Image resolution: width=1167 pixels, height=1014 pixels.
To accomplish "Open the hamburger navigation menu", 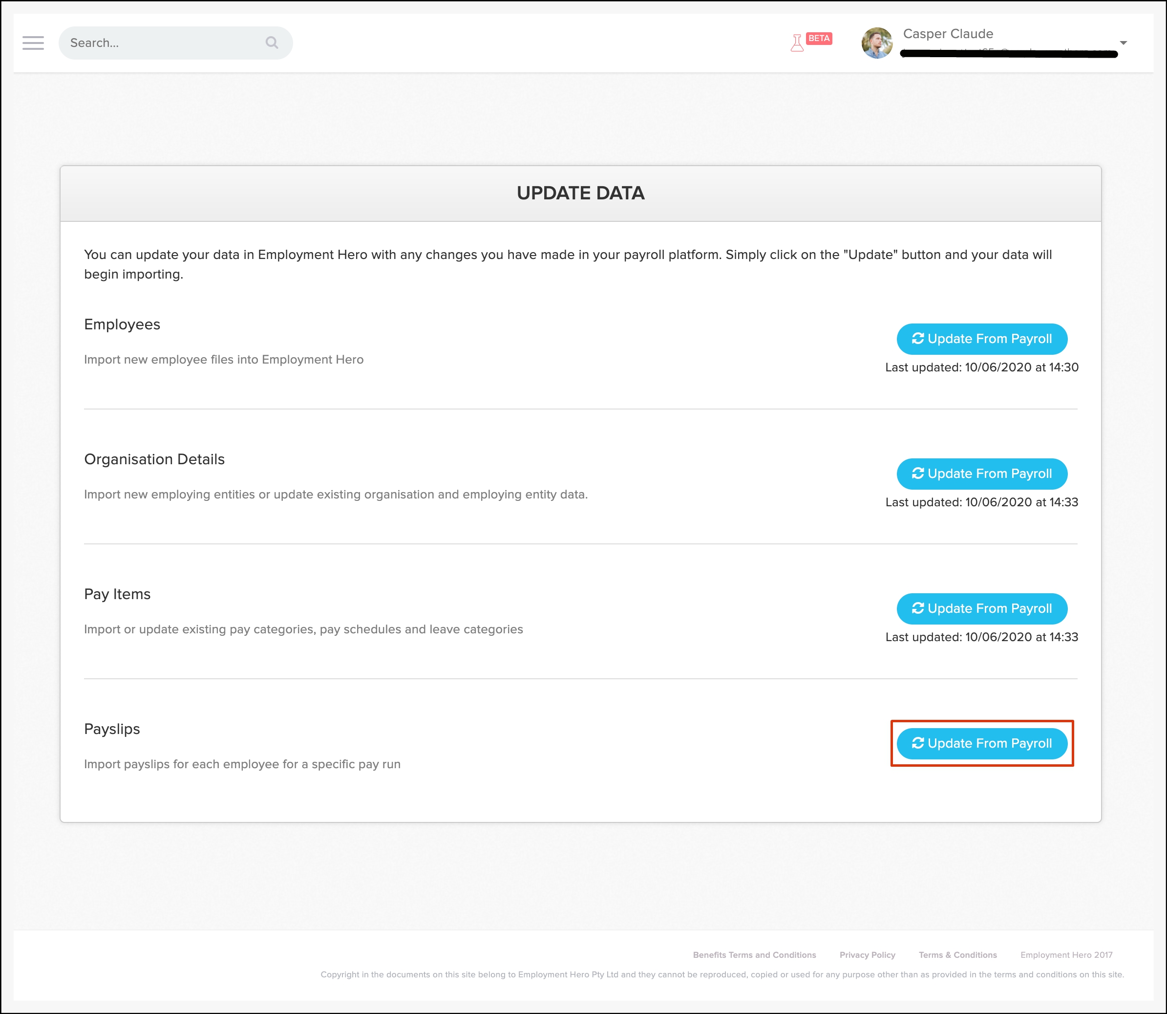I will [33, 43].
